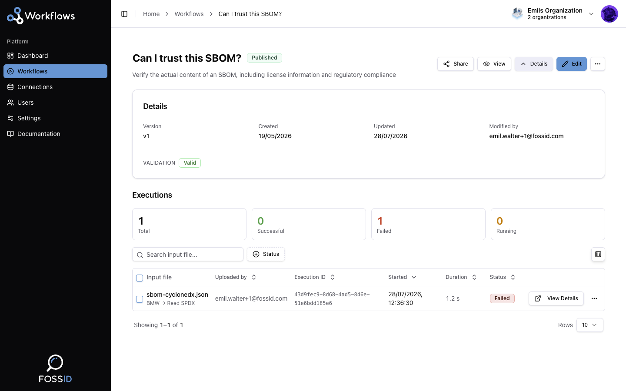626x391 pixels.
Task: Click the 1.2 s duration value
Action: pos(453,298)
